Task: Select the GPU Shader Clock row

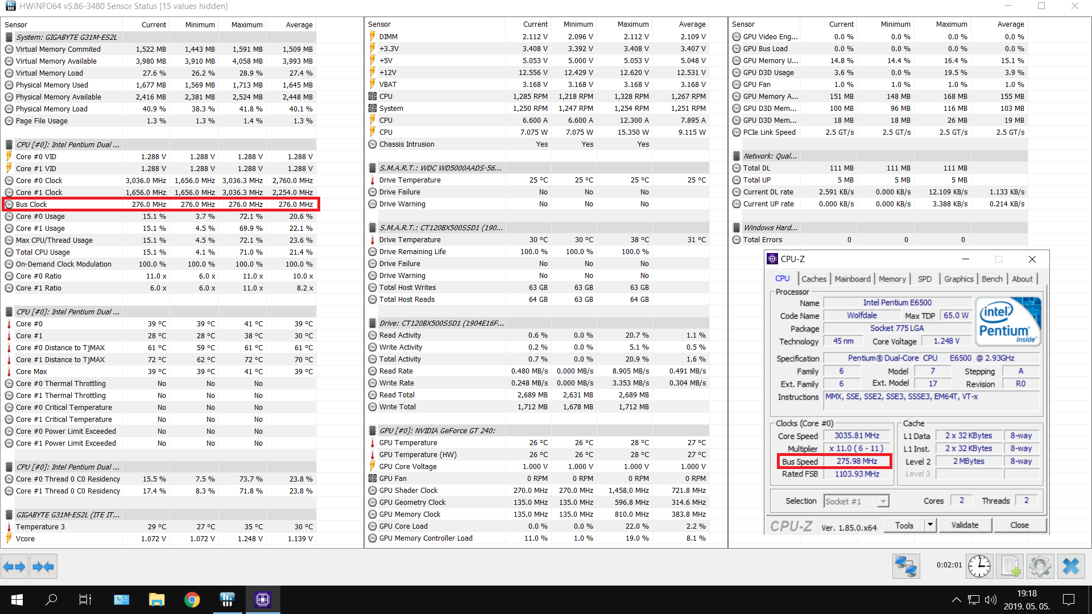Action: [537, 491]
